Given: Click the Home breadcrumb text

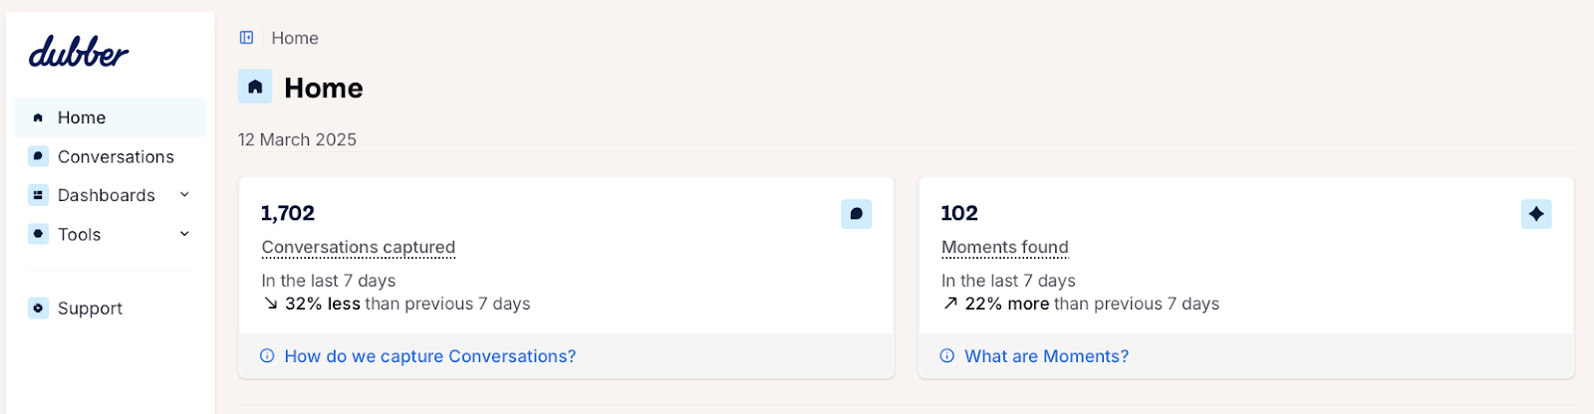Looking at the screenshot, I should [x=295, y=38].
